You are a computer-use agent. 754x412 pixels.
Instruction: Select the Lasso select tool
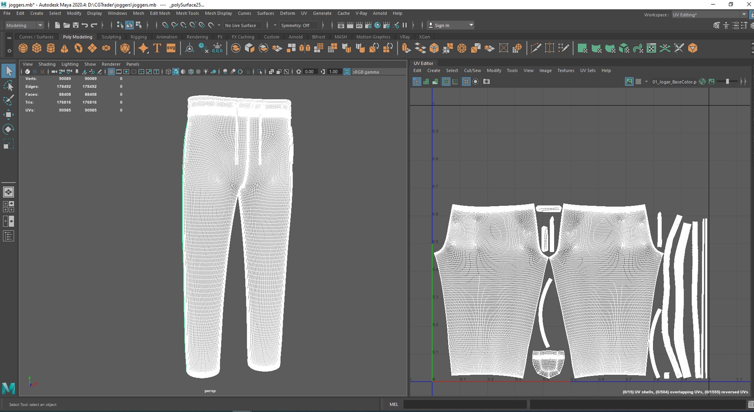[x=9, y=85]
